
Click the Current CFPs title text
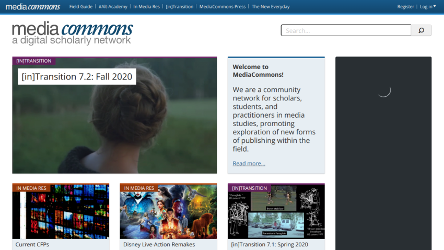click(32, 244)
